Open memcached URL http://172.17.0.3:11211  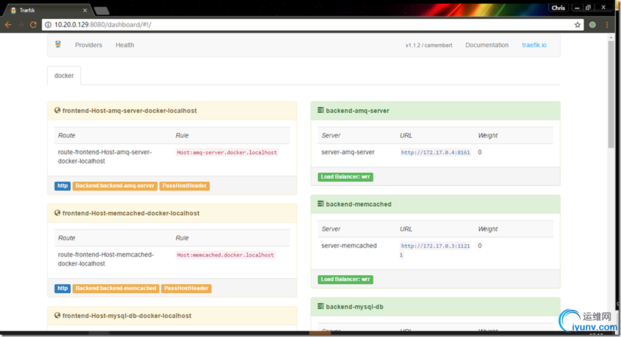[x=435, y=250]
